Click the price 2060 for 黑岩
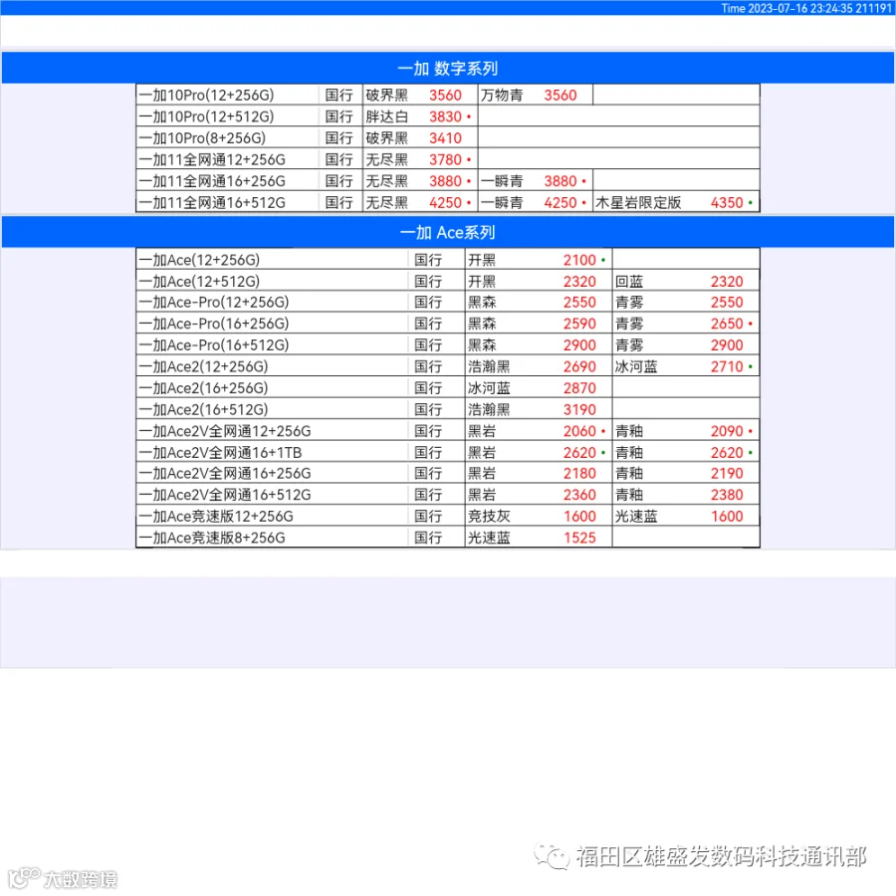The height and width of the screenshot is (896, 896). 579,431
